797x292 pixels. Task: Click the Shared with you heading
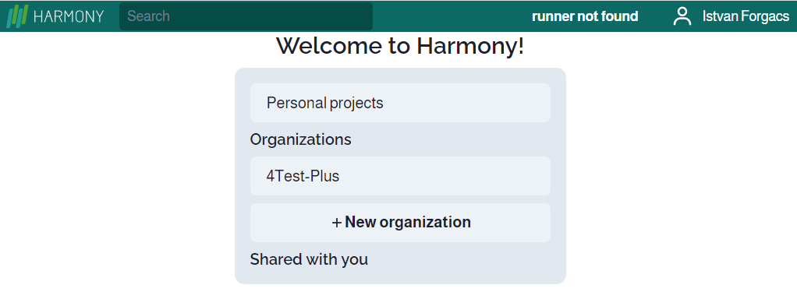pos(309,259)
